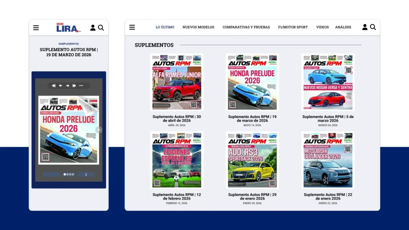Click the flipbook page number field
Screen dimensions: 409x230
click(x=86, y=174)
